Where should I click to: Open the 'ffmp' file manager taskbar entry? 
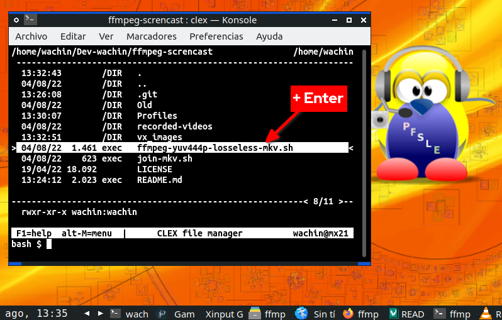(x=267, y=314)
